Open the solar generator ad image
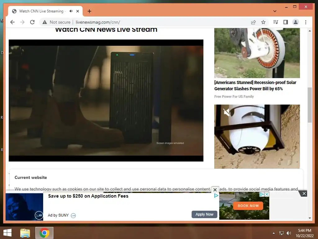The image size is (318, 239). pos(257,53)
